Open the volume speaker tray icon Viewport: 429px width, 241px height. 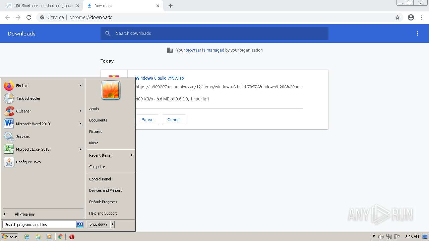[x=381, y=237]
